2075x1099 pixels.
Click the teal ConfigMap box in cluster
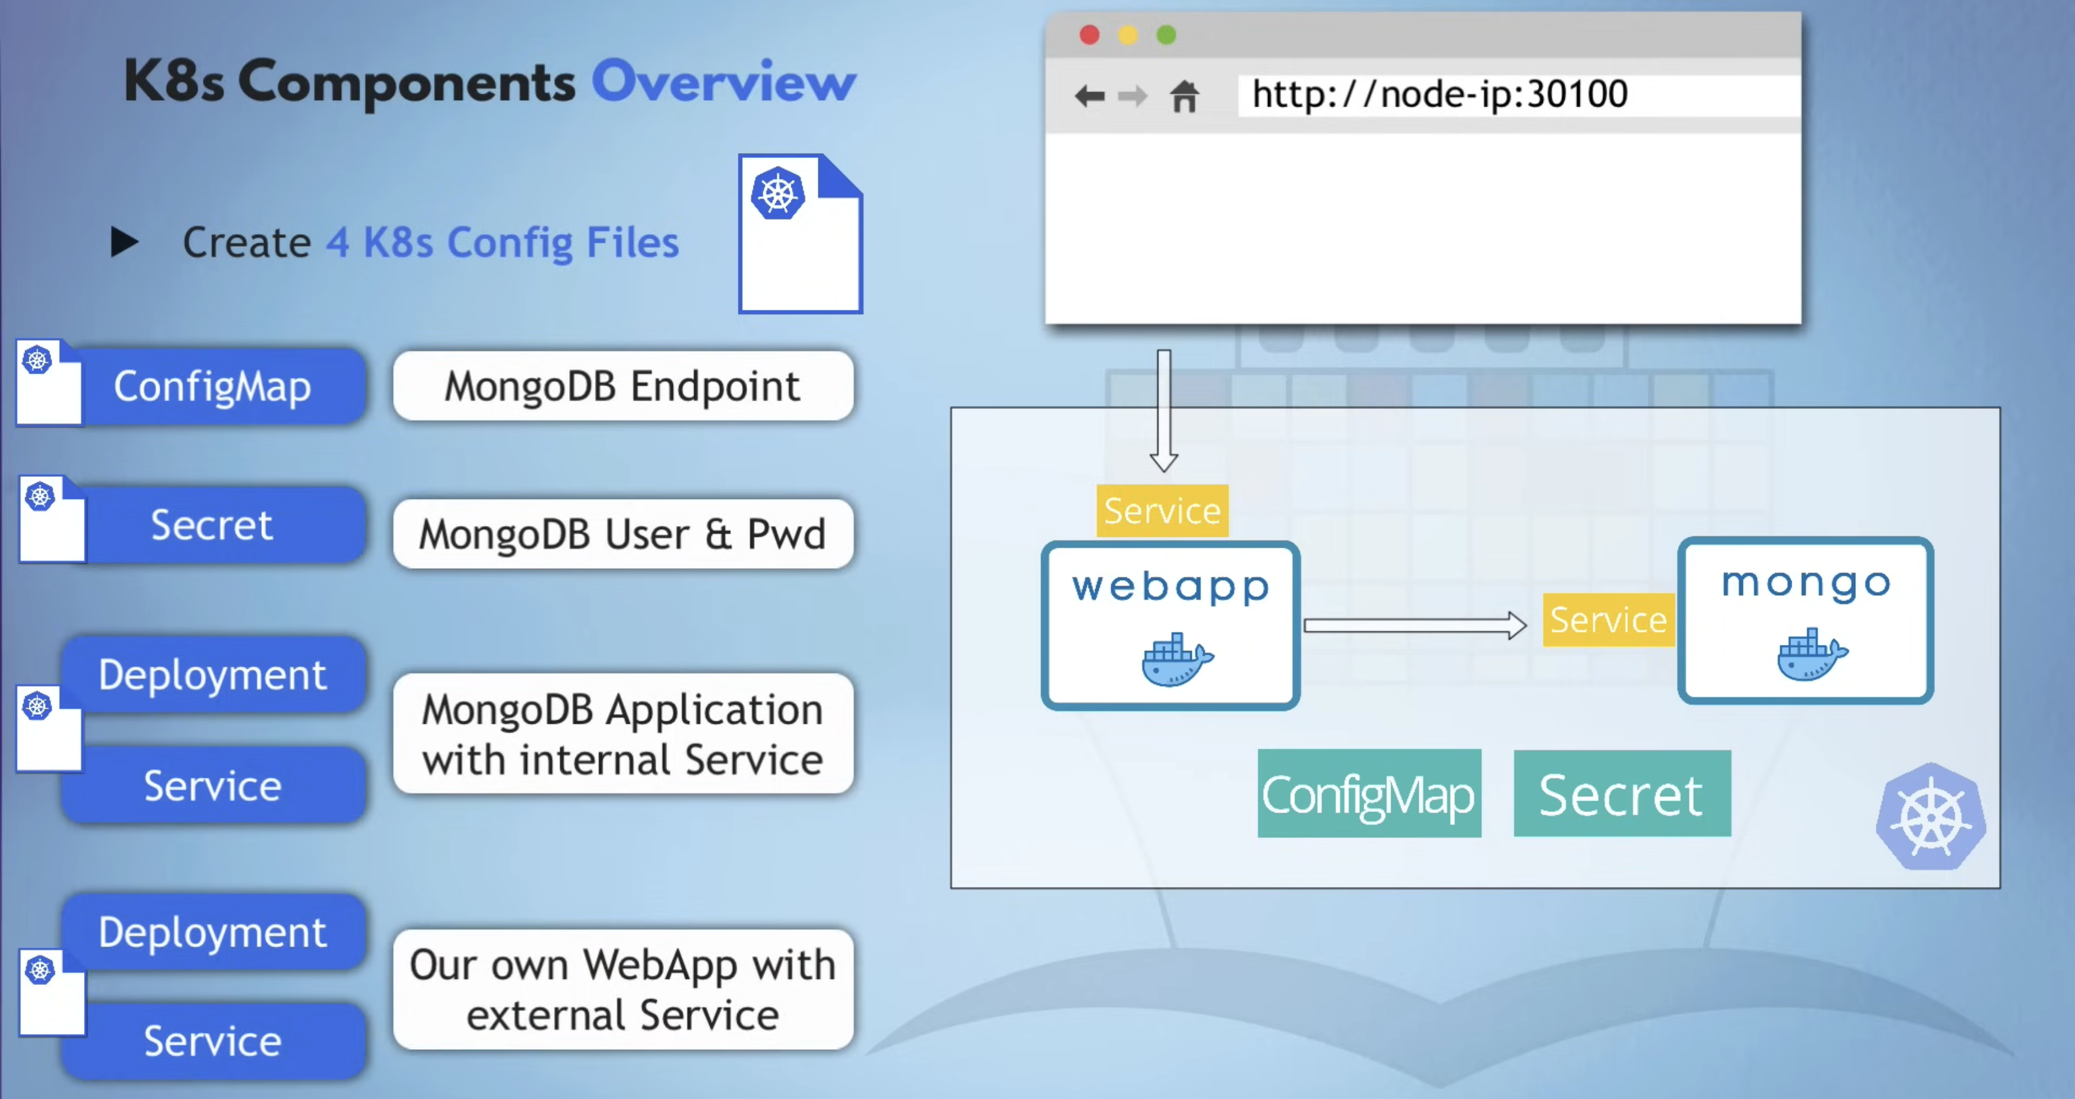click(x=1368, y=794)
